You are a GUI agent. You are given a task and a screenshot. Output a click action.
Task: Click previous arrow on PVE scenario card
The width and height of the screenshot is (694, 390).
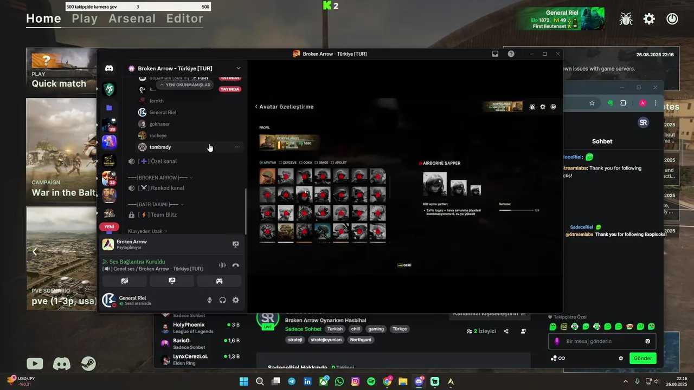click(35, 252)
